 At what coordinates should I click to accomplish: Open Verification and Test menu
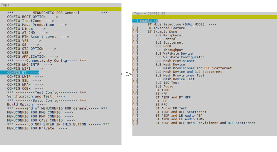[x=36, y=96]
